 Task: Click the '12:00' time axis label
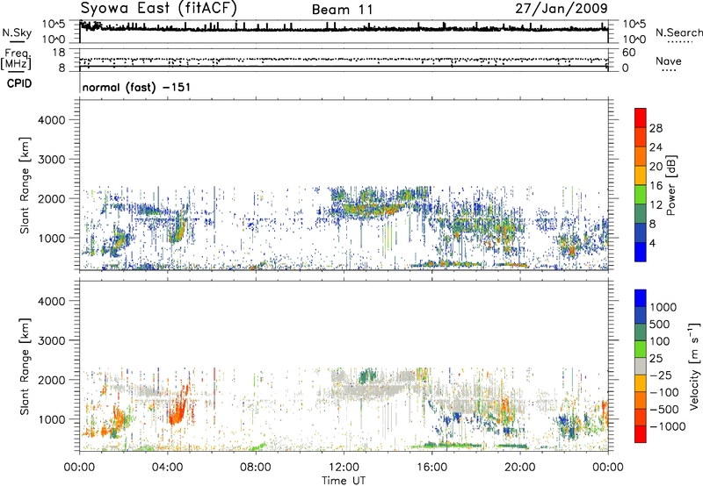[x=344, y=468]
